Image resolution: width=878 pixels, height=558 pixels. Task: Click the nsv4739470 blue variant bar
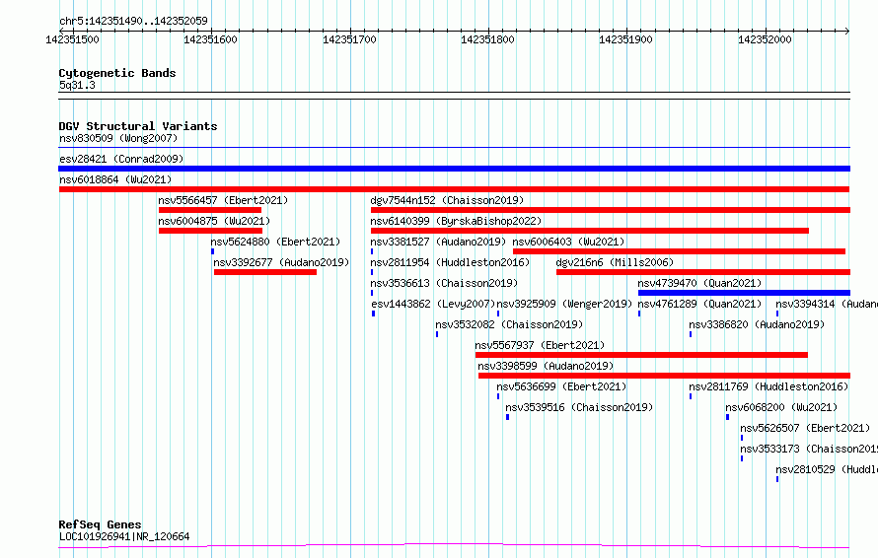tap(744, 293)
